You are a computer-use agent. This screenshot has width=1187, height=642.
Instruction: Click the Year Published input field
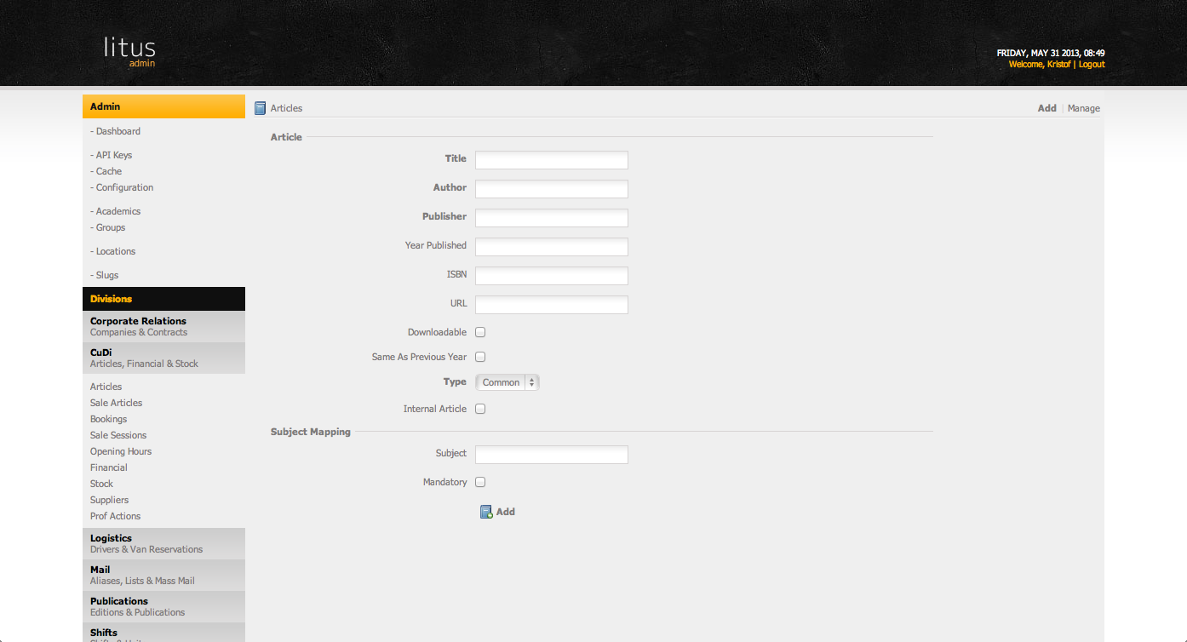click(x=552, y=247)
